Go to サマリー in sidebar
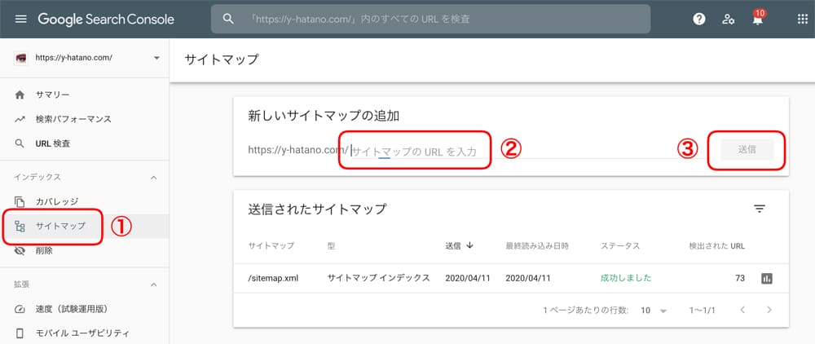 point(52,95)
